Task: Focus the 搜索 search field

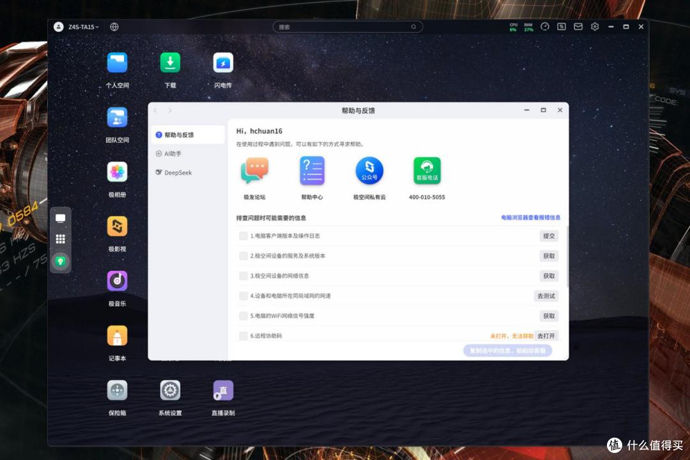Action: click(348, 27)
